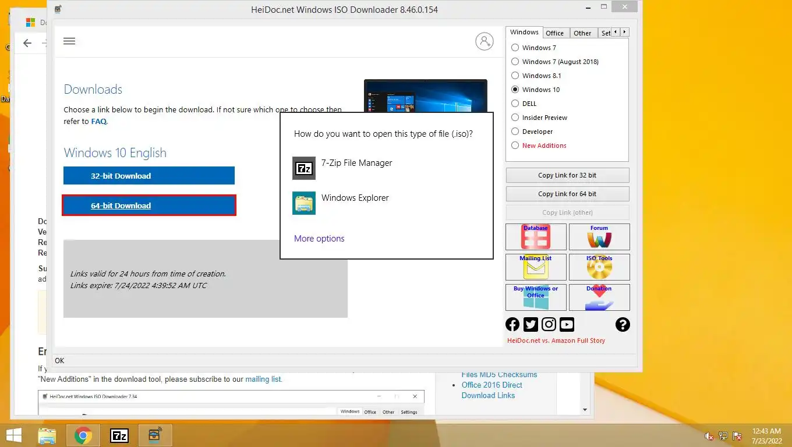Image resolution: width=792 pixels, height=447 pixels.
Task: Visit HeiDoc Twitter page icon
Action: pos(531,324)
